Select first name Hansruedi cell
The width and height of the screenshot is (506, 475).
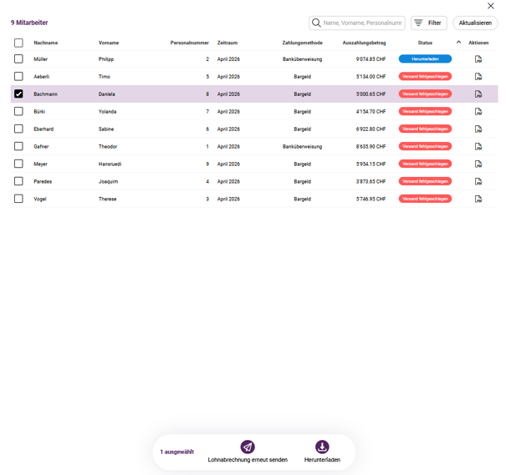(110, 164)
